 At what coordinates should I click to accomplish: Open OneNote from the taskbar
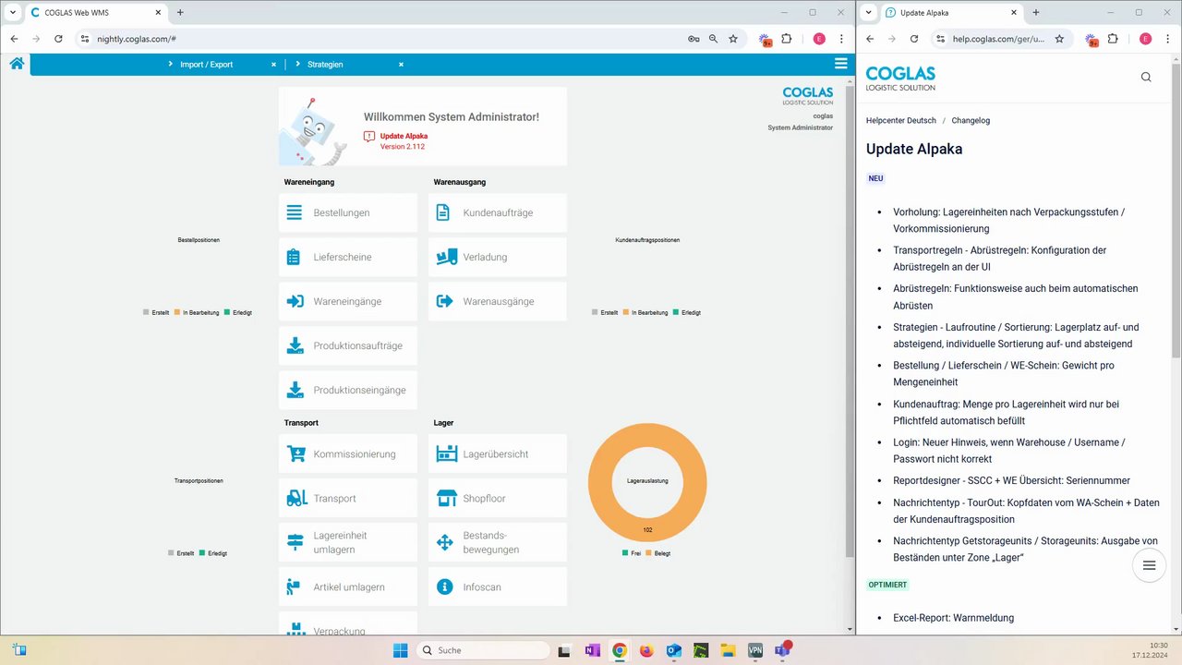[x=592, y=650]
